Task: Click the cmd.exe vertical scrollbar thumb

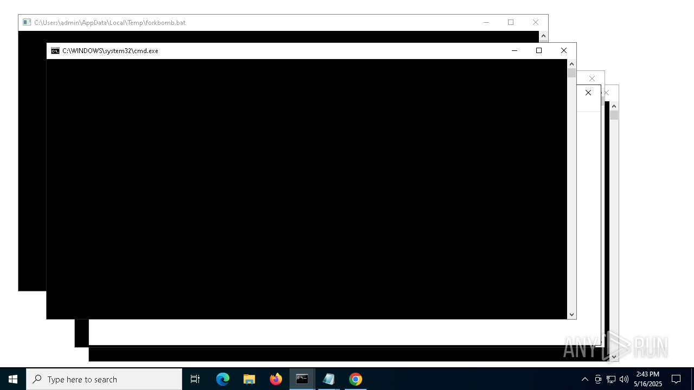Action: coord(571,73)
